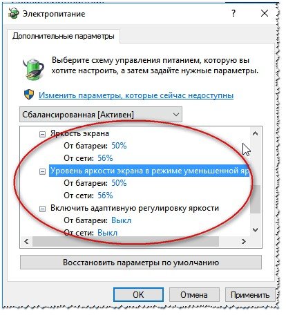Close the Электропитание dialog
The width and height of the screenshot is (286, 315).
265,13
